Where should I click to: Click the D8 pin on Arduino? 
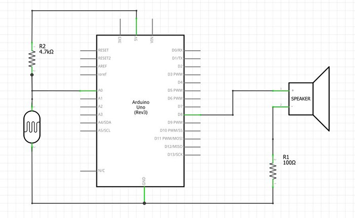tap(193, 115)
